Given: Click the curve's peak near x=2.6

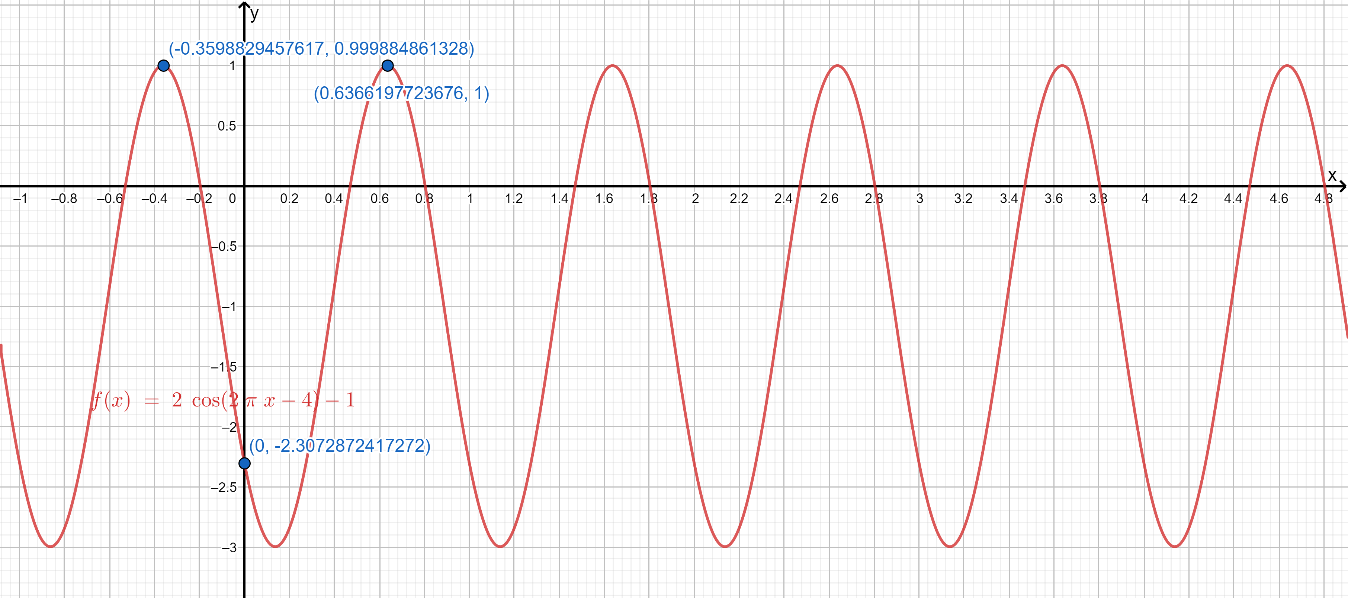Looking at the screenshot, I should (x=837, y=66).
